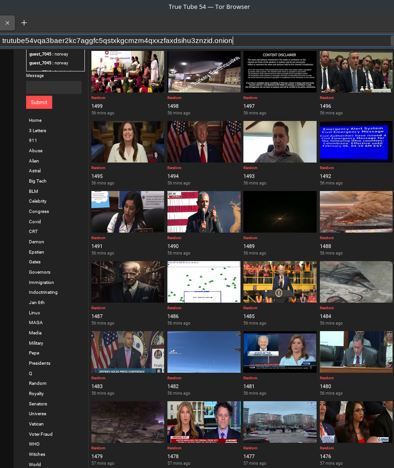The image size is (394, 468).
Task: Click Random tag above video 1491
Action: (98, 238)
